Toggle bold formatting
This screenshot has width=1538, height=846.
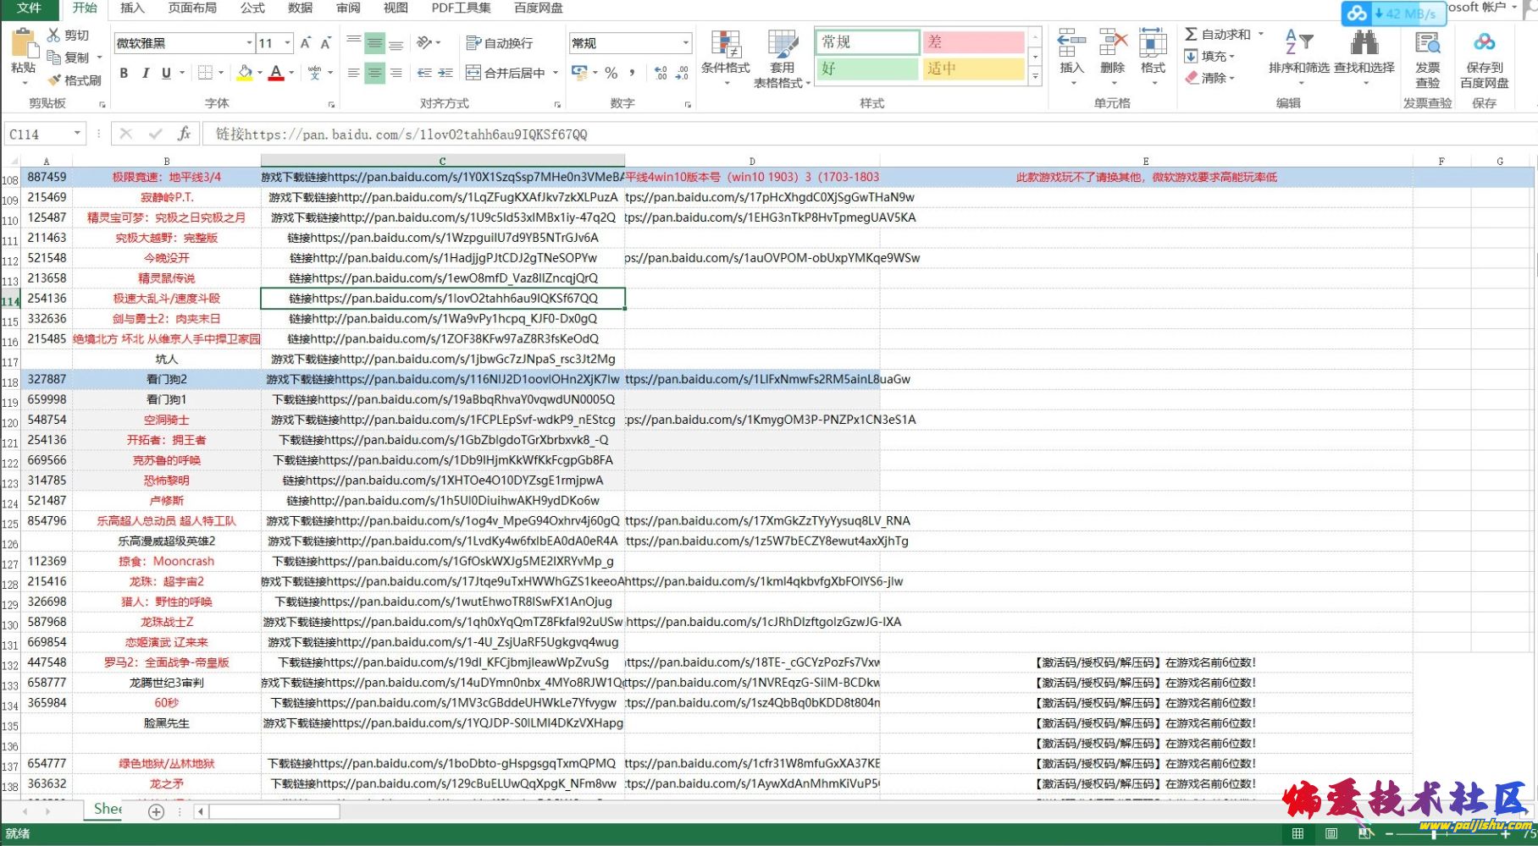pos(124,74)
